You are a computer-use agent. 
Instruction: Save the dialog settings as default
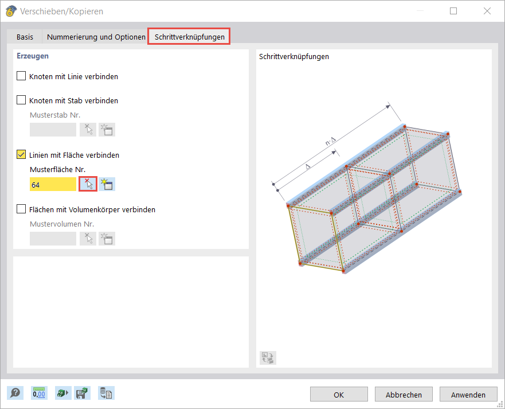coord(83,393)
